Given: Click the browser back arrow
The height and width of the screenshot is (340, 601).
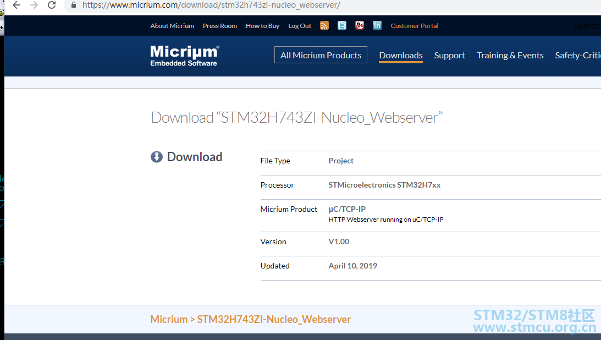Looking at the screenshot, I should [16, 5].
